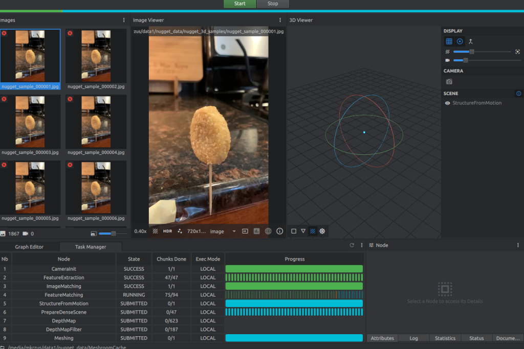Image resolution: width=524 pixels, height=349 pixels.
Task: Toggle grid display in 3D Viewer
Action: [x=449, y=41]
